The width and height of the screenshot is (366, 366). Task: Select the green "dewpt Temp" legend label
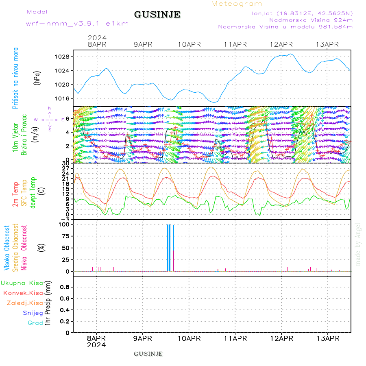tap(33, 193)
